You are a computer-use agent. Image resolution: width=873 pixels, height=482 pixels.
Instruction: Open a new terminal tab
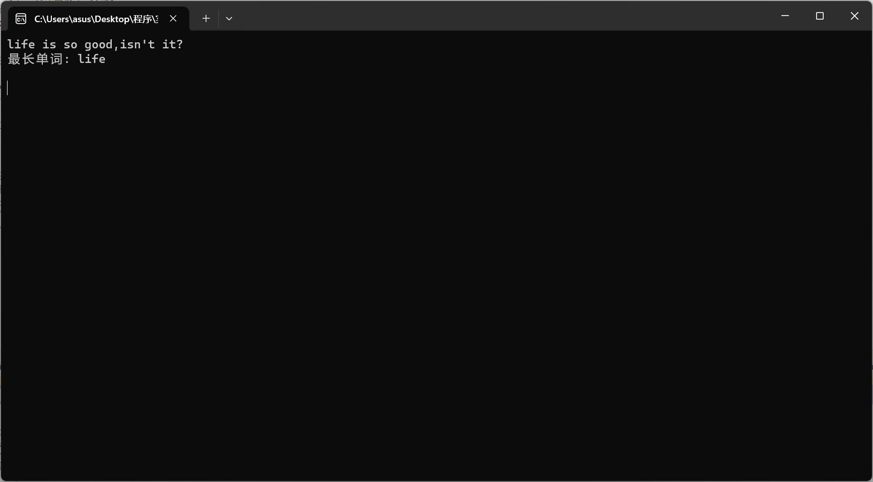[x=206, y=19]
